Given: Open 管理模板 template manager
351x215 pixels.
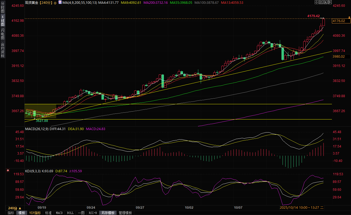Looking at the screenshot, I should [125, 213].
